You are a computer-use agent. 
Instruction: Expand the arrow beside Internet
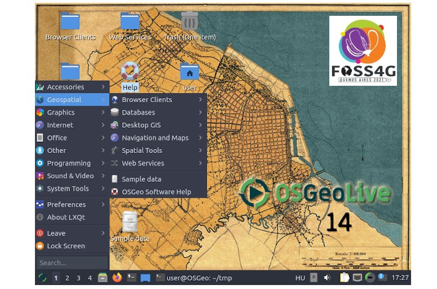click(x=103, y=125)
